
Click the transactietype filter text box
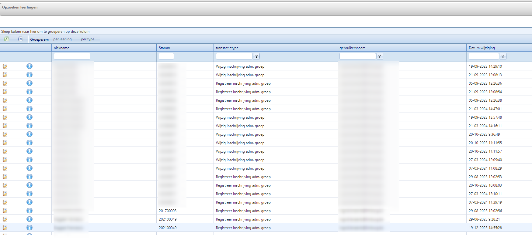234,56
